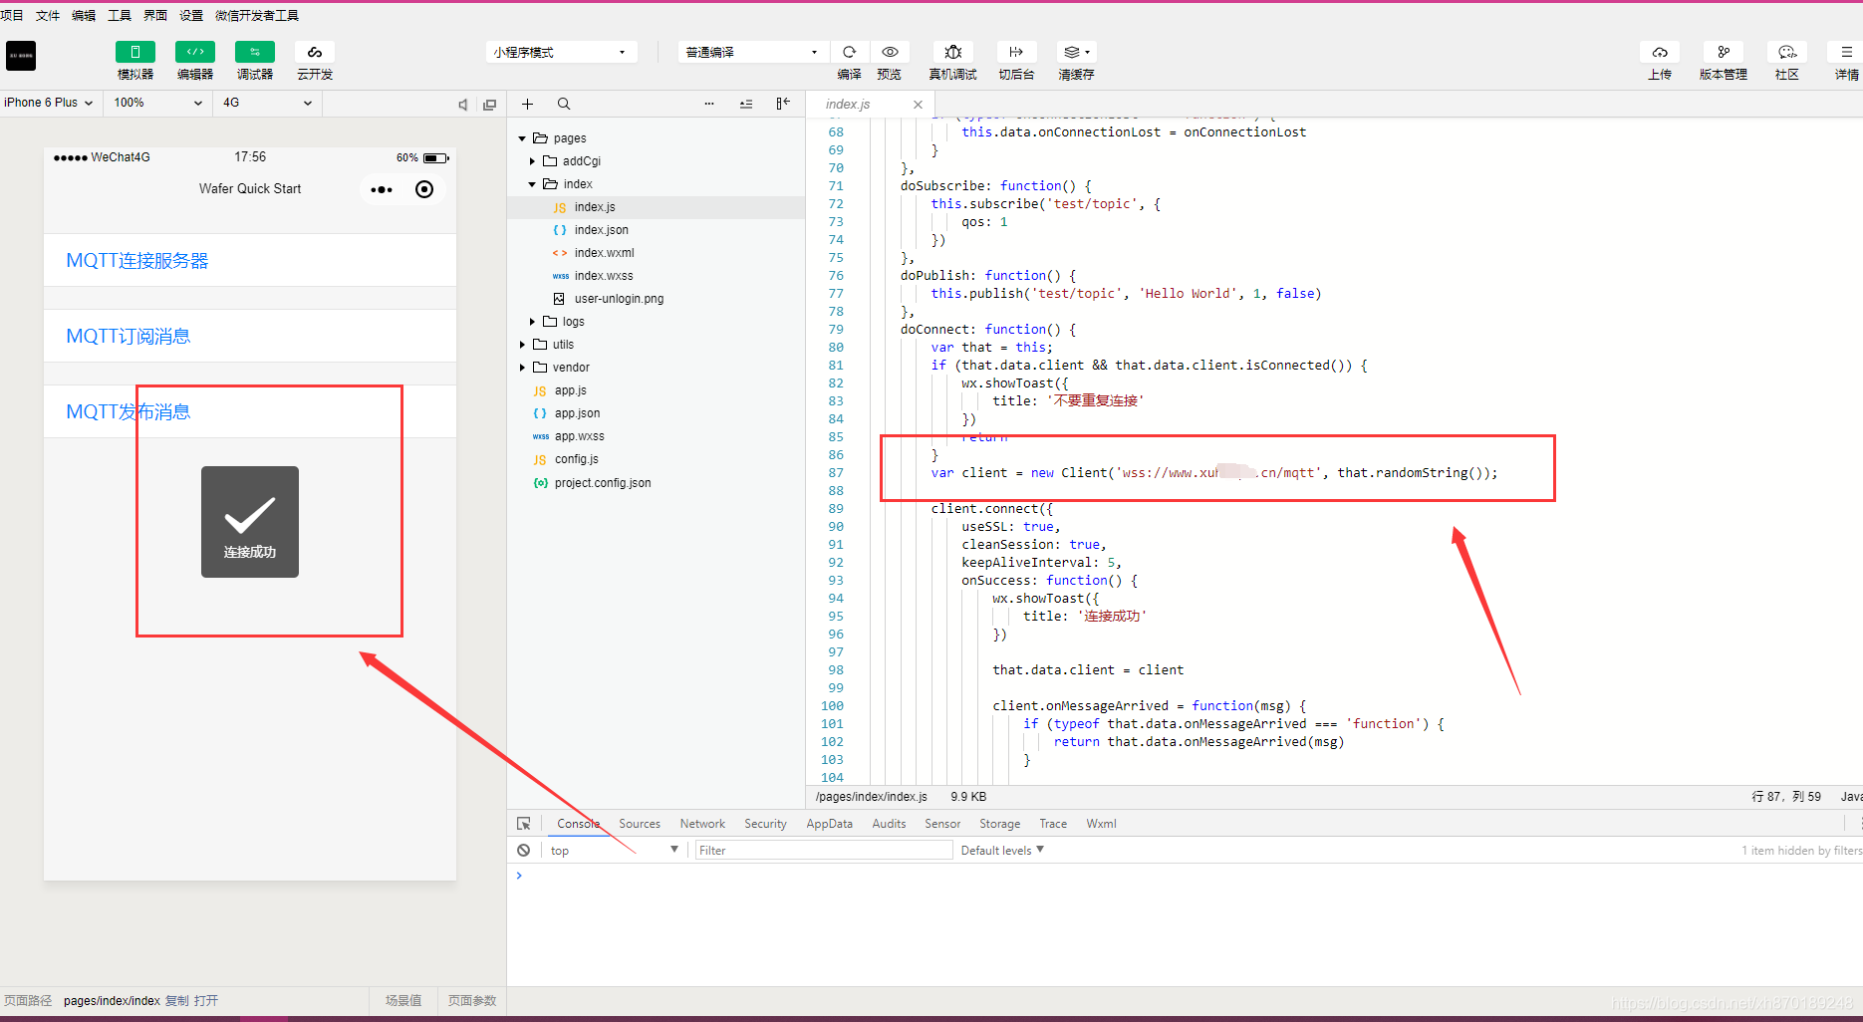Detach the simulator window icon
Image resolution: width=1863 pixels, height=1022 pixels.
489,104
